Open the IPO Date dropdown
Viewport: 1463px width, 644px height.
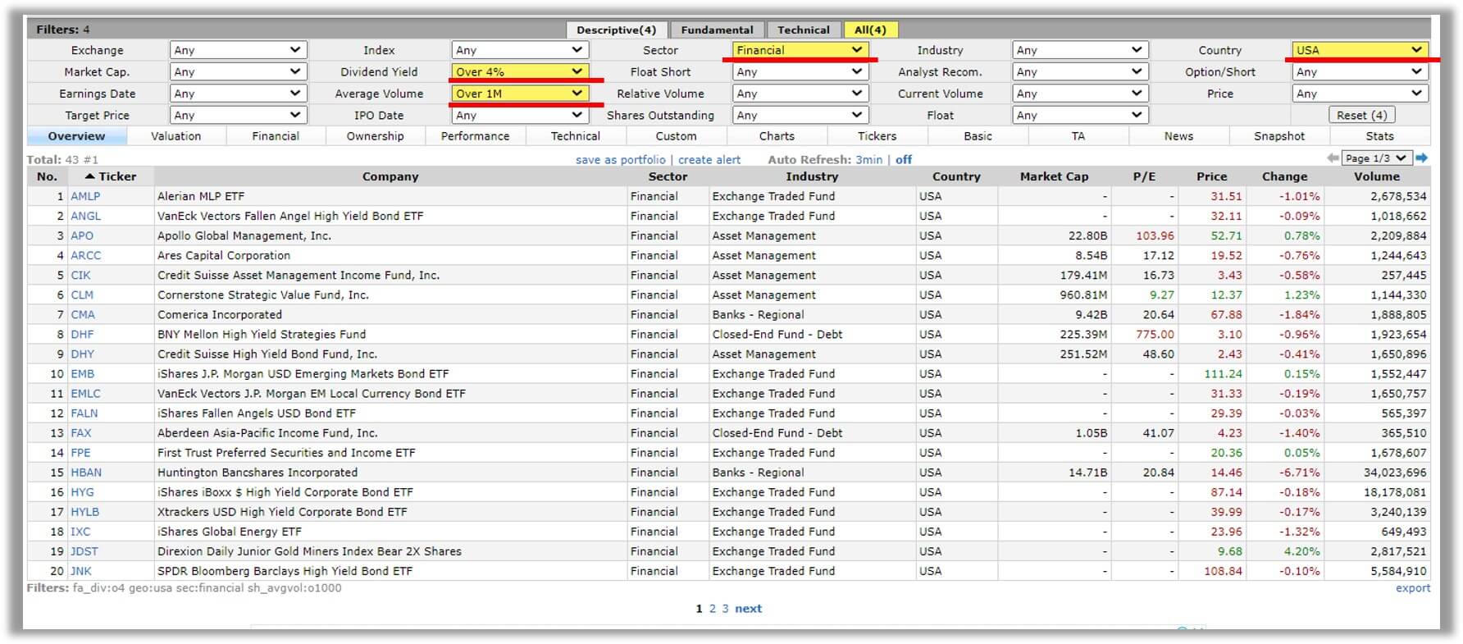(x=519, y=116)
